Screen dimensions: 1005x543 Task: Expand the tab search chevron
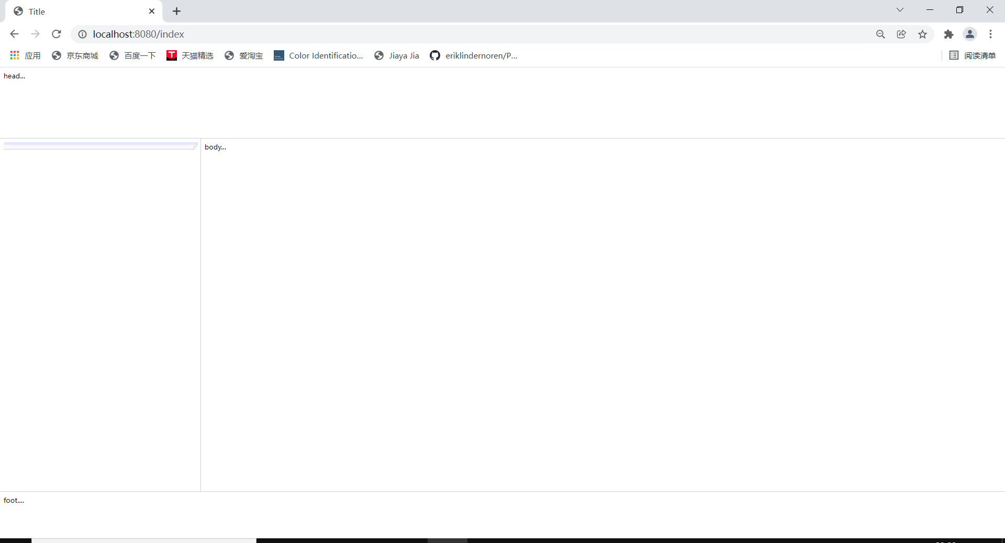(x=900, y=10)
